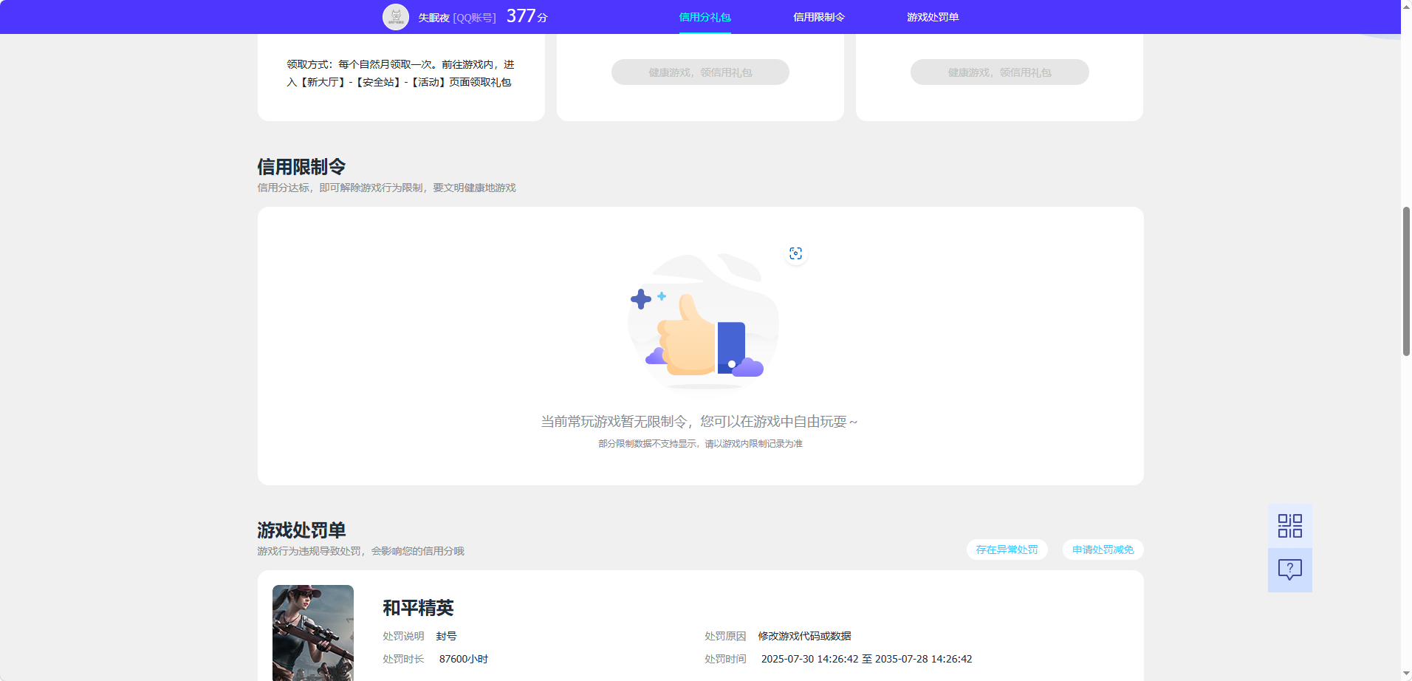Click the duration value 87600小时
The image size is (1412, 681).
tap(464, 659)
